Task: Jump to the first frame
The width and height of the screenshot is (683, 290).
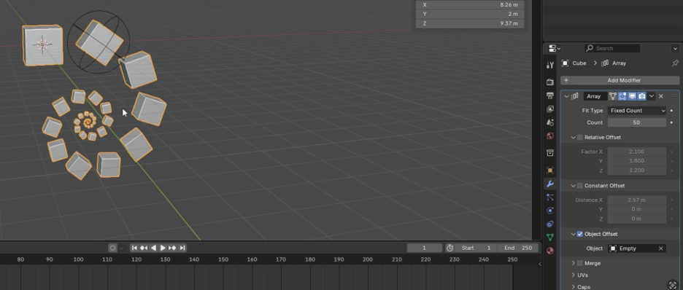Action: (x=134, y=248)
